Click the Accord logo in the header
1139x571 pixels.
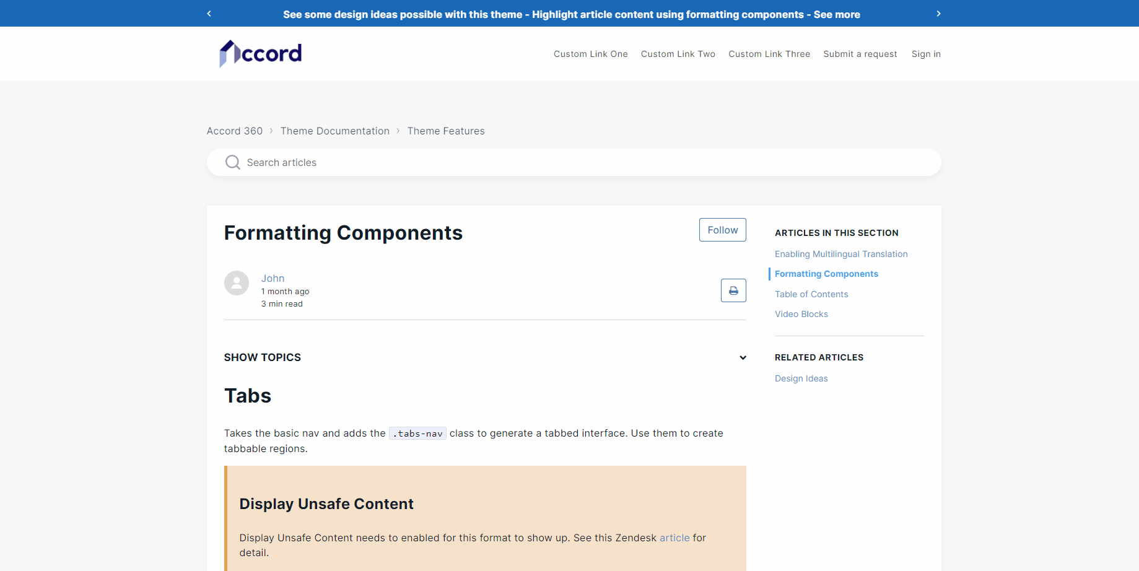(x=261, y=54)
